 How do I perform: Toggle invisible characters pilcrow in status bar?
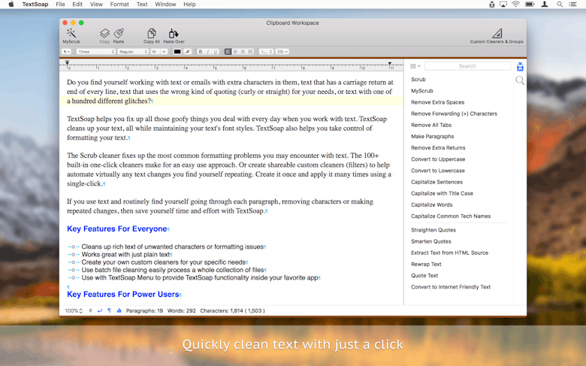109,310
